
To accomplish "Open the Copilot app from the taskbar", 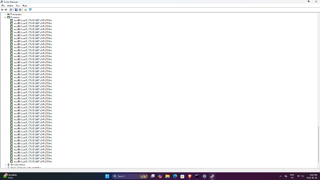I will pyautogui.click(x=160, y=176).
